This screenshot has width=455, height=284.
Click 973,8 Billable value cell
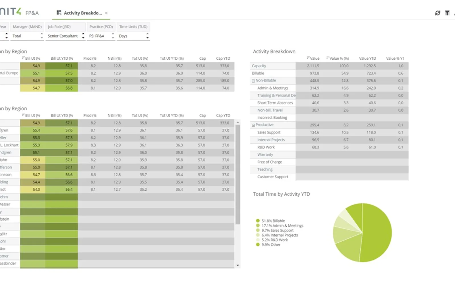point(315,73)
